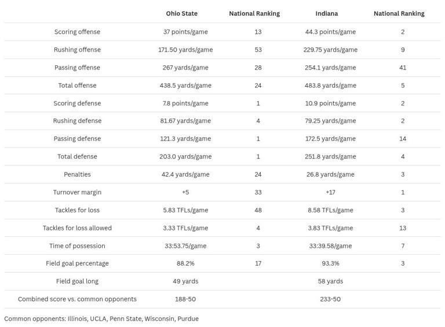Click Combined score vs. common opponents label
This screenshot has width=445, height=327.
pyautogui.click(x=77, y=299)
